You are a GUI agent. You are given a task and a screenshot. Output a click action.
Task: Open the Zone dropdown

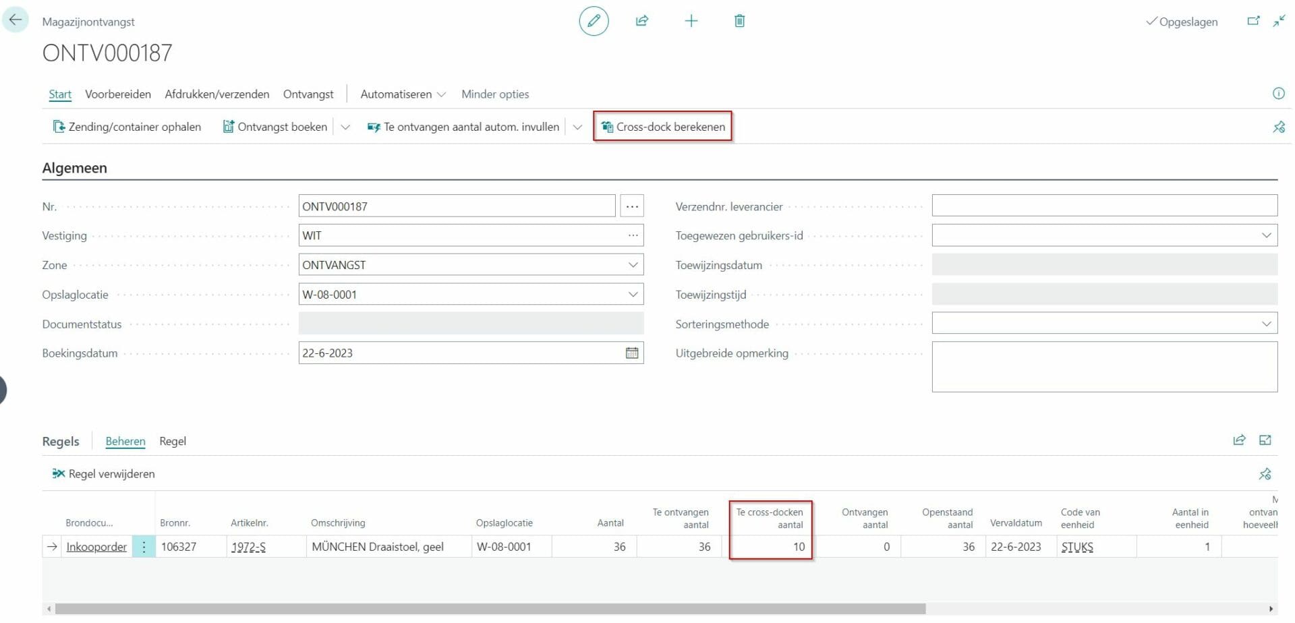[633, 265]
